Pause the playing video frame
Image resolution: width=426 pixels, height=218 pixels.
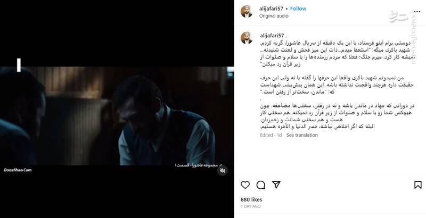click(x=117, y=116)
